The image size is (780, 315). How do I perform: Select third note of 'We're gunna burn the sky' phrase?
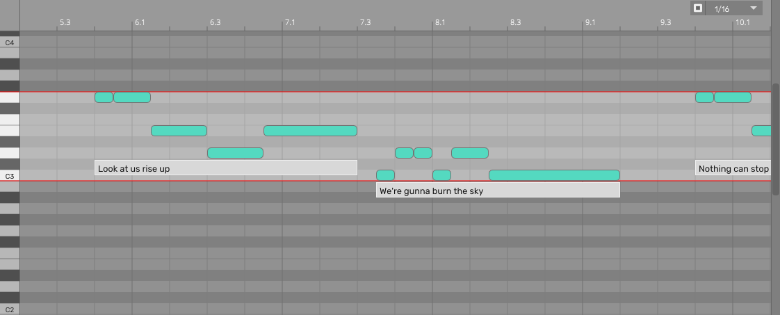[423, 153]
